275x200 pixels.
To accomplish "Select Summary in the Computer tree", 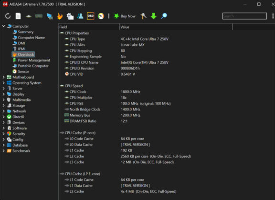I will [x=26, y=32].
